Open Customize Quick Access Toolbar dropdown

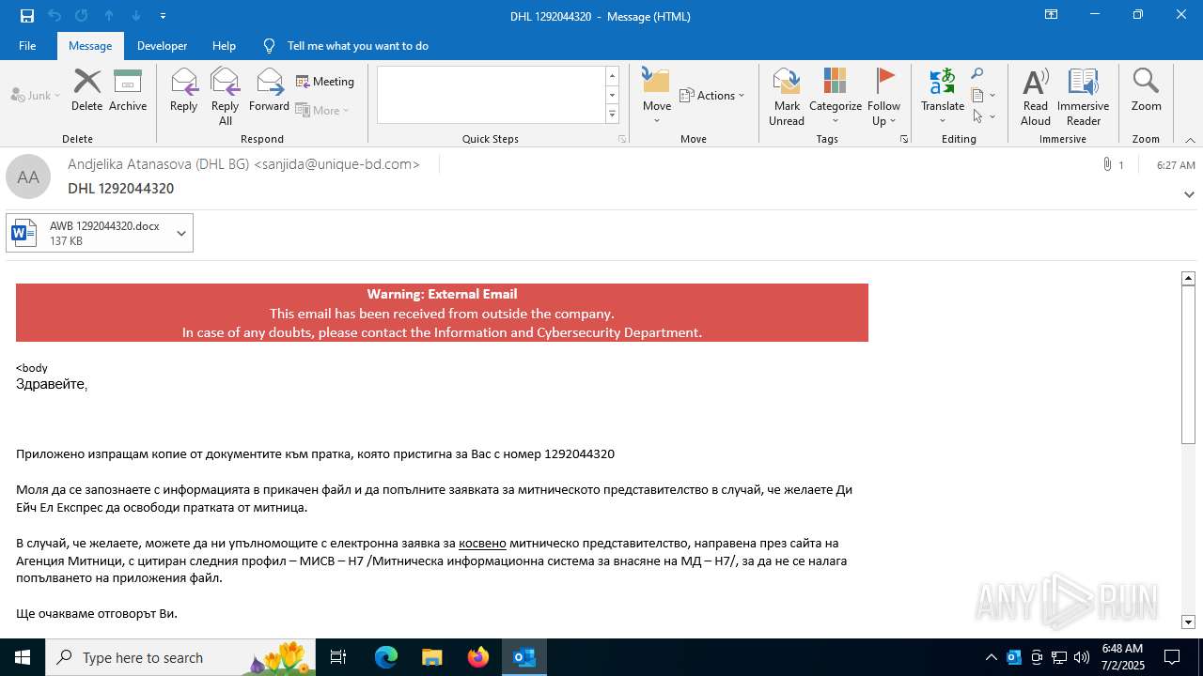[x=164, y=15]
